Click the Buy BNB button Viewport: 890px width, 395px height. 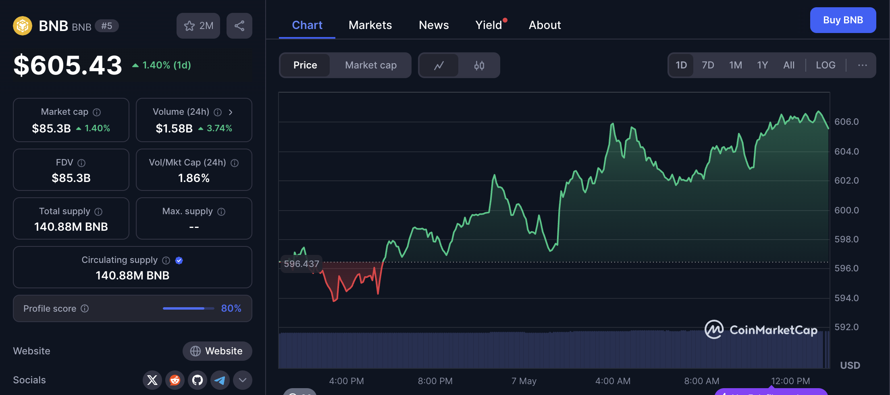pyautogui.click(x=843, y=20)
